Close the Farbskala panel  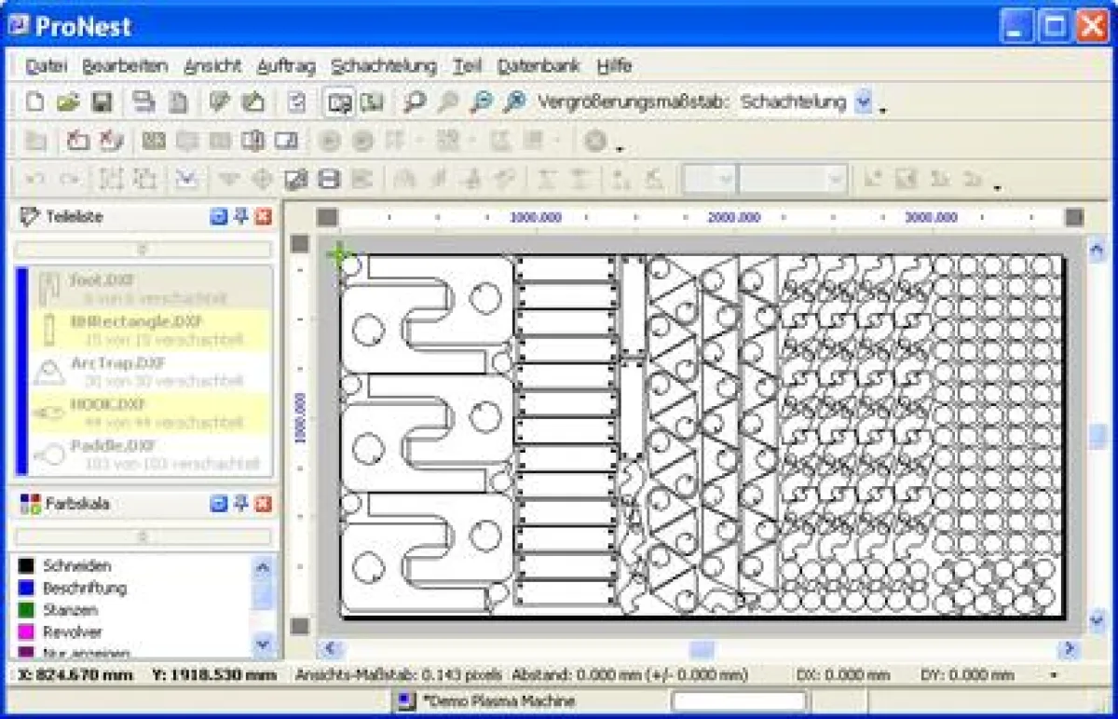pyautogui.click(x=264, y=504)
